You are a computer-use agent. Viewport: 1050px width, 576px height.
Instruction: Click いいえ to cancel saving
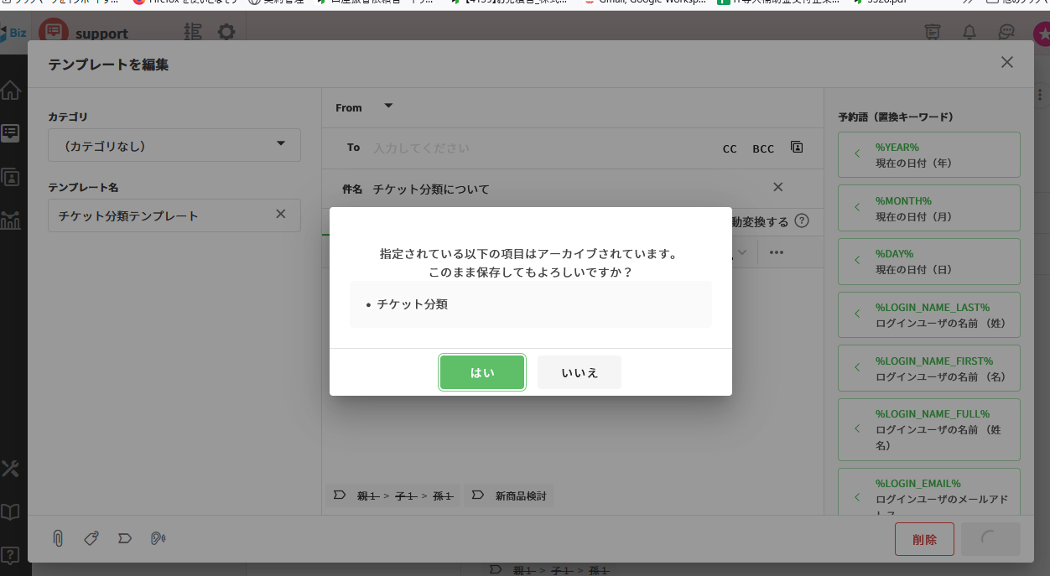580,372
